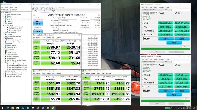Image resolution: width=197 pixels, height=110 pixels.
Task: Open Microsoft Store from the taskbar
Action: pyautogui.click(x=18, y=108)
